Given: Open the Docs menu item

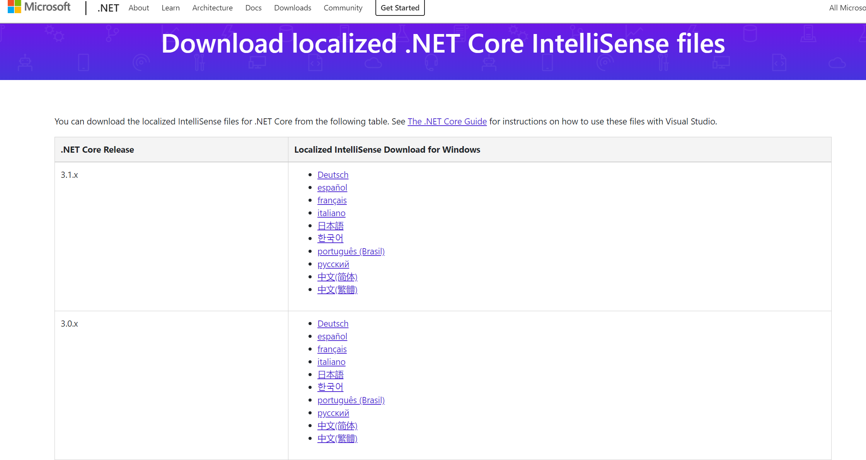Looking at the screenshot, I should point(253,8).
